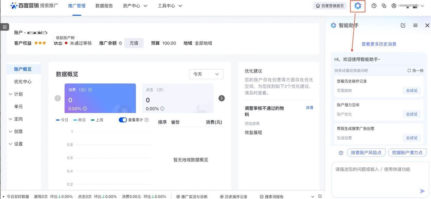Viewport: 431px width, 199px height.
Task: Click the next arrow in data cards carousel
Action: tap(222, 98)
